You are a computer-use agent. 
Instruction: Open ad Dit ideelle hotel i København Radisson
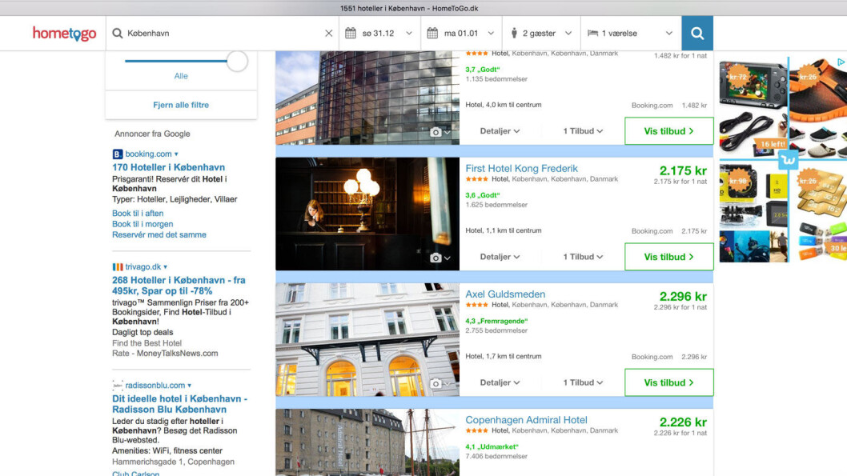pos(180,404)
